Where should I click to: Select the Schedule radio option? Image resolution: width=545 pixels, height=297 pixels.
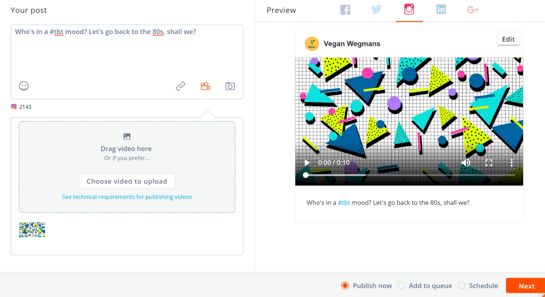[478, 286]
